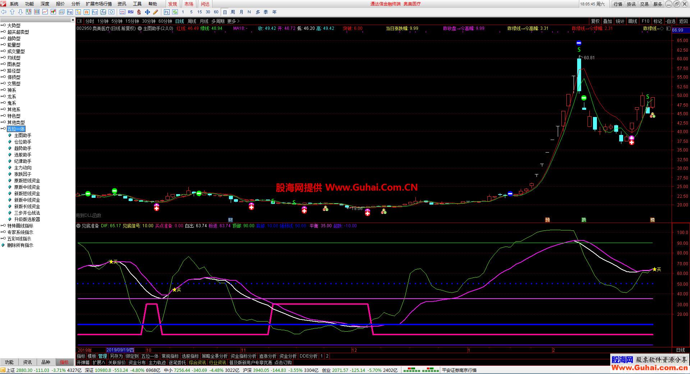Image resolution: width=690 pixels, height=374 pixels.
Task: Click the 画线 drawing button
Action: tap(632, 21)
